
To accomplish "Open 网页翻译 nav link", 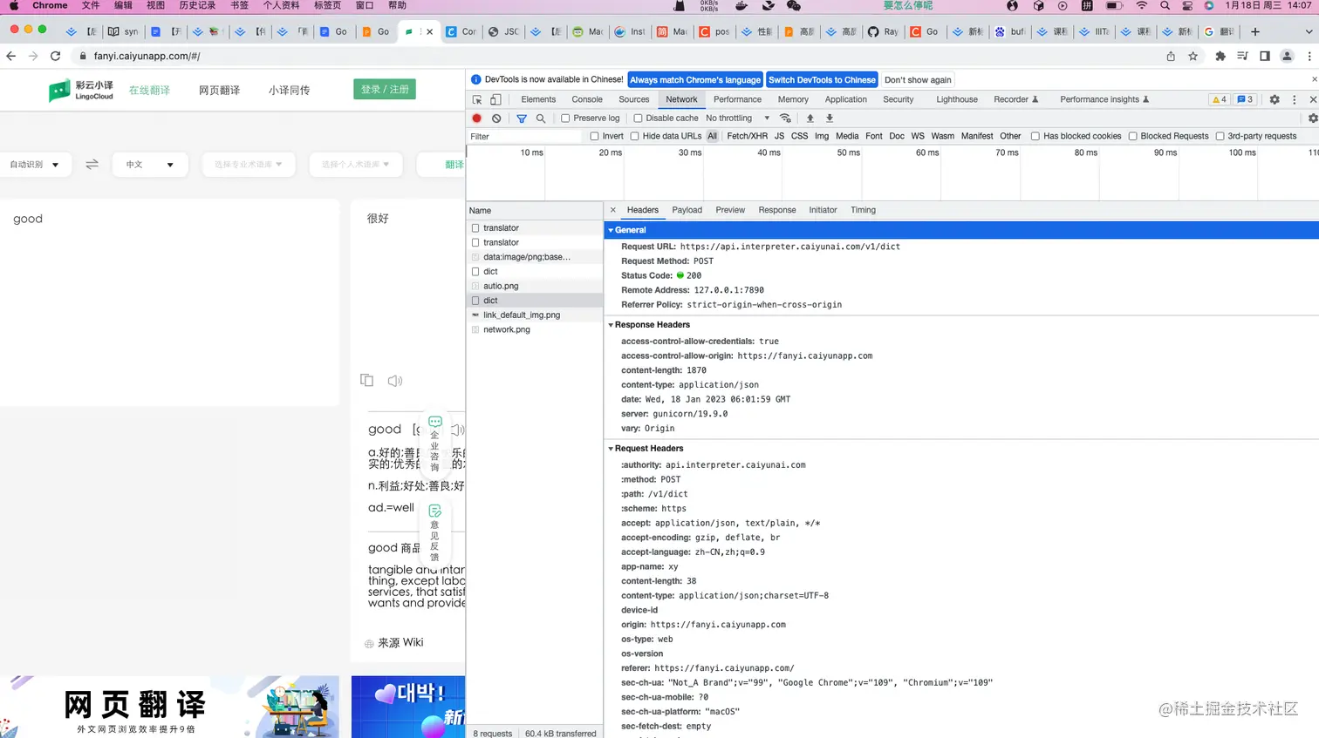I will coord(219,90).
